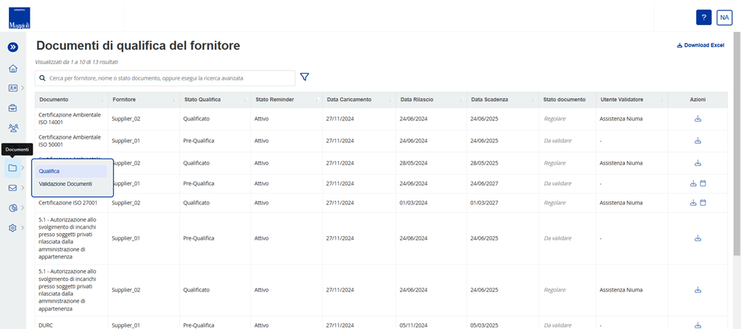
Task: Open the advanced search filter funnel
Action: click(305, 77)
